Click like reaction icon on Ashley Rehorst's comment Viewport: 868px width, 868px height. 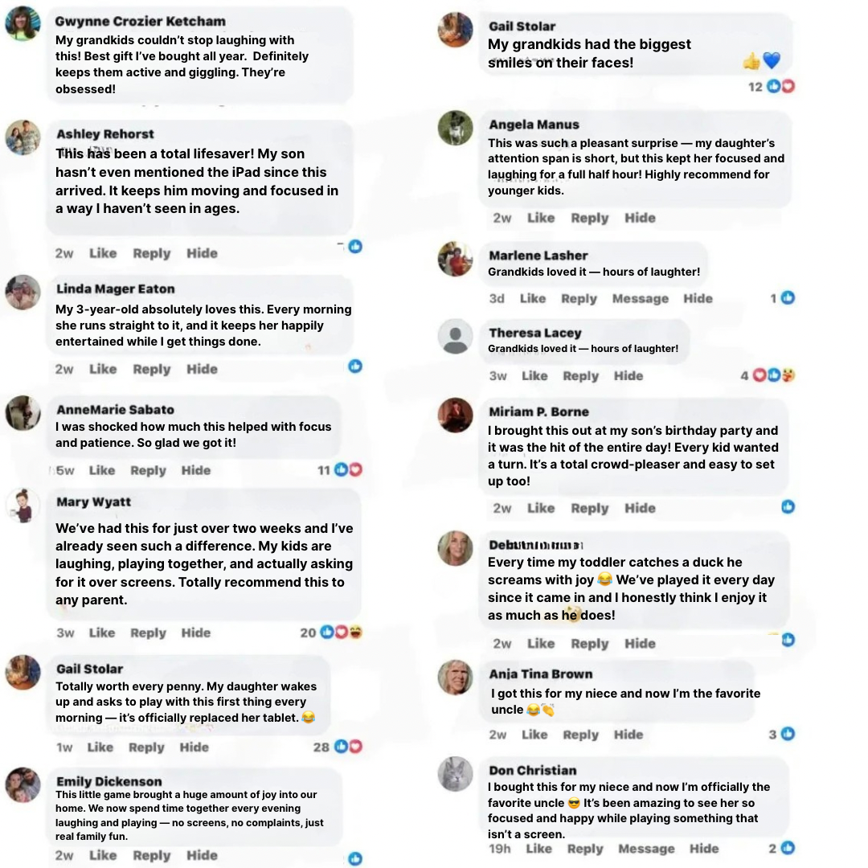pos(355,247)
